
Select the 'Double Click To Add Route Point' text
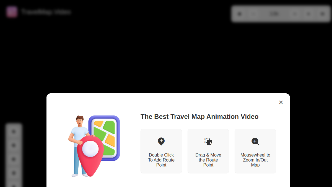tap(161, 160)
